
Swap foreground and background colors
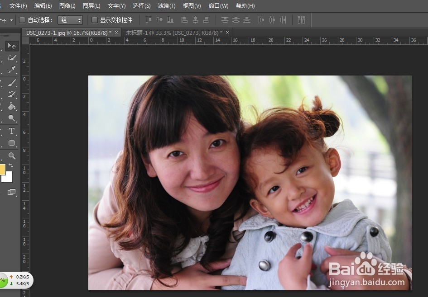coord(11,165)
